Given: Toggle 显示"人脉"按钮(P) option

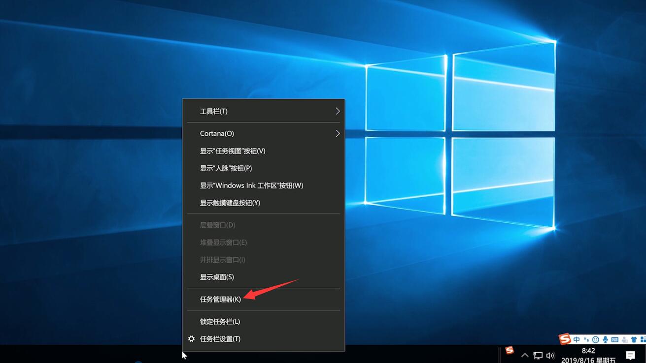Looking at the screenshot, I should click(x=263, y=168).
